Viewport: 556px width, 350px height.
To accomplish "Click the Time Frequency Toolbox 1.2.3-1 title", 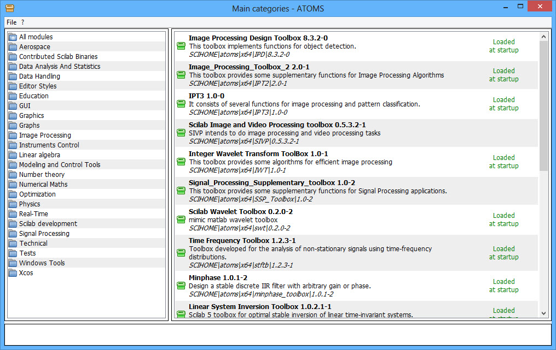I will tap(242, 241).
